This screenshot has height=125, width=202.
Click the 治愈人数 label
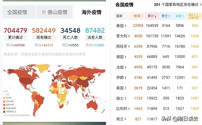(95, 37)
